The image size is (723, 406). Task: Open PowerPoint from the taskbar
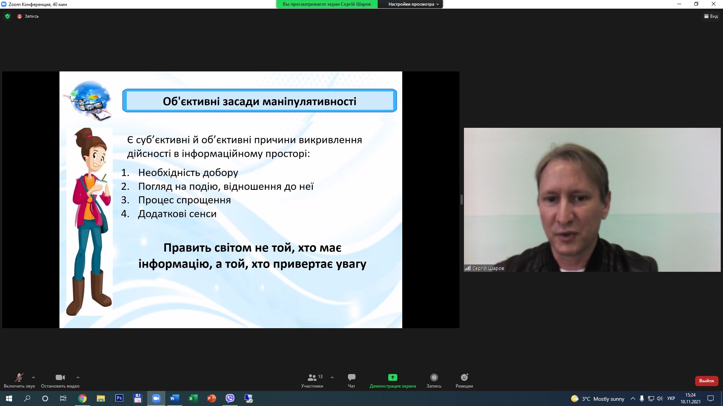pos(211,398)
